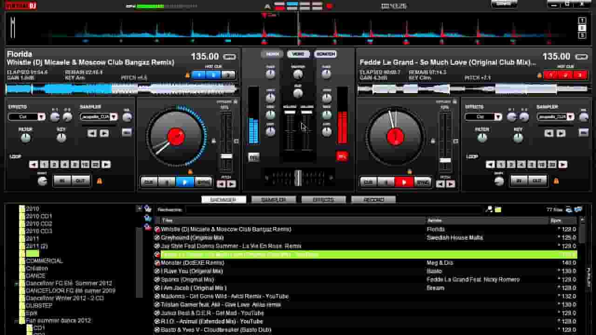Click the left deck Filter knob
Viewport: 596px width, 335px height.
(26, 138)
